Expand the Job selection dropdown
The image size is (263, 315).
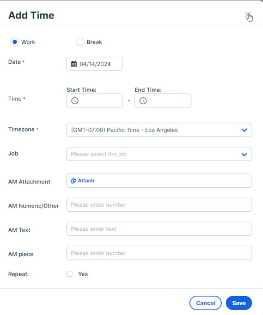coord(159,154)
